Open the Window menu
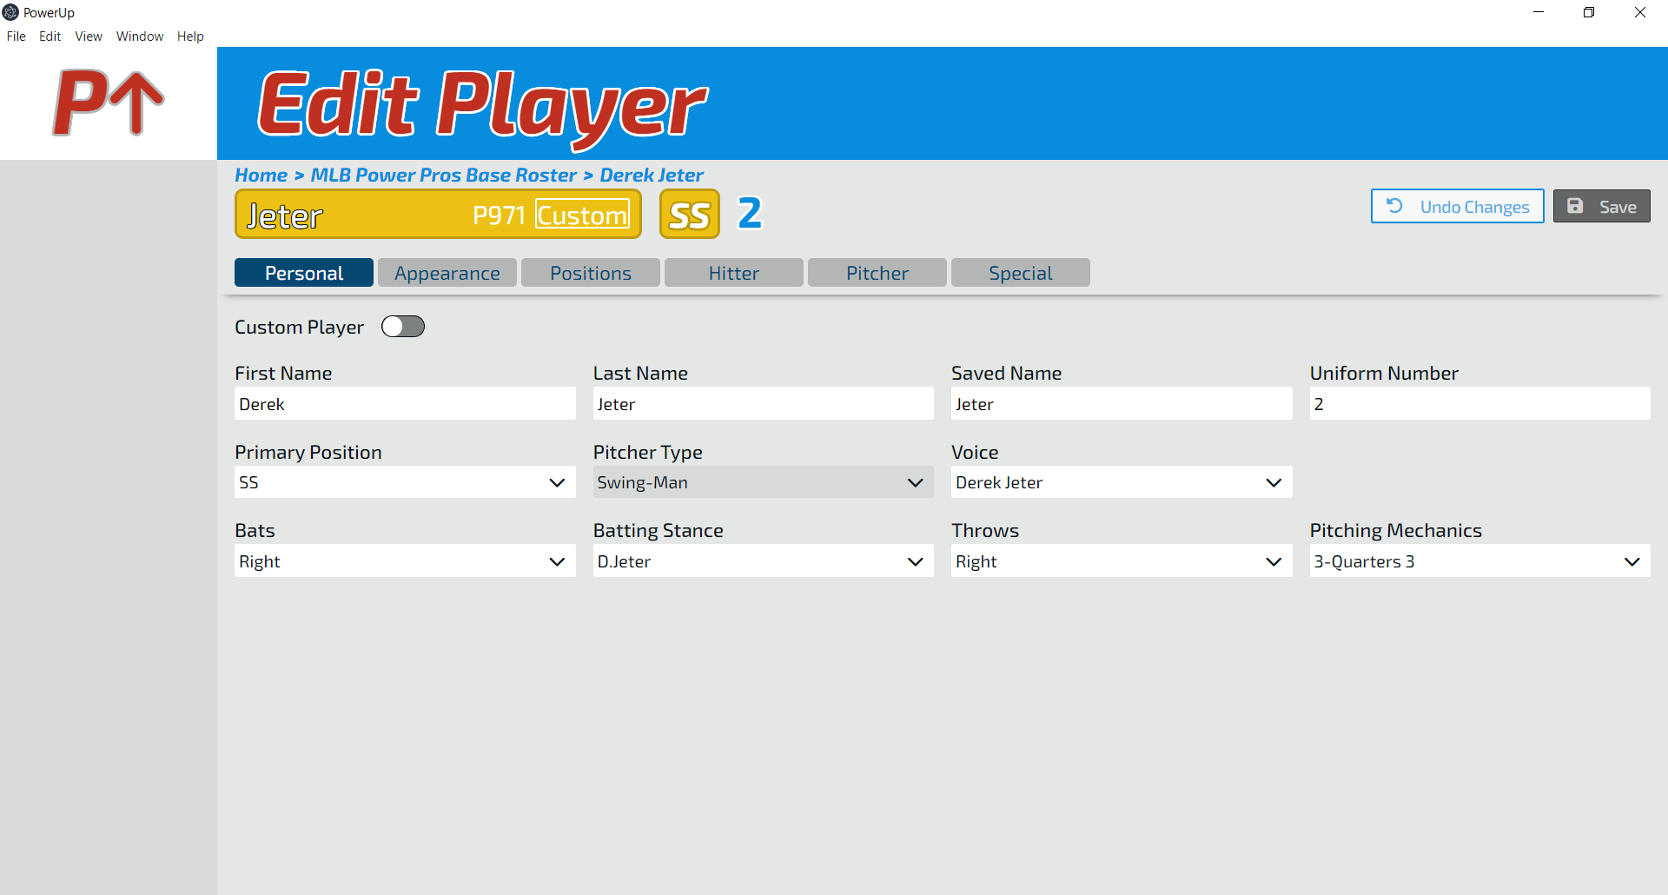The image size is (1668, 895). point(140,36)
